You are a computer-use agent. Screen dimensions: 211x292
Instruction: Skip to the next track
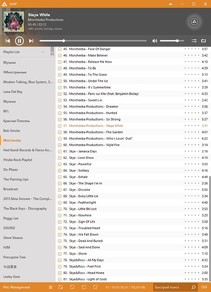click(31, 41)
